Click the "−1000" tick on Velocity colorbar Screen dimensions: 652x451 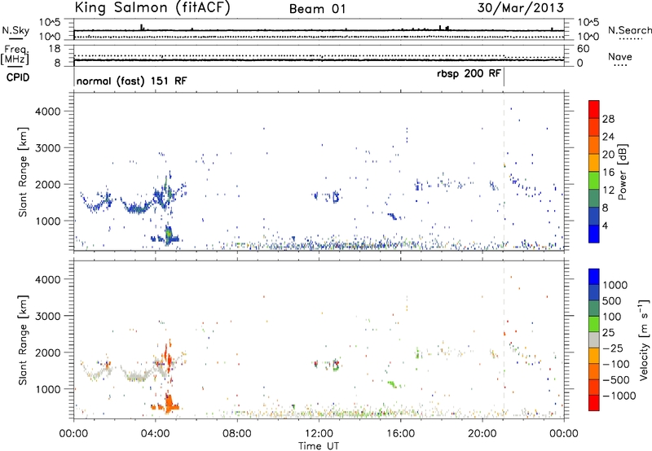tap(619, 396)
